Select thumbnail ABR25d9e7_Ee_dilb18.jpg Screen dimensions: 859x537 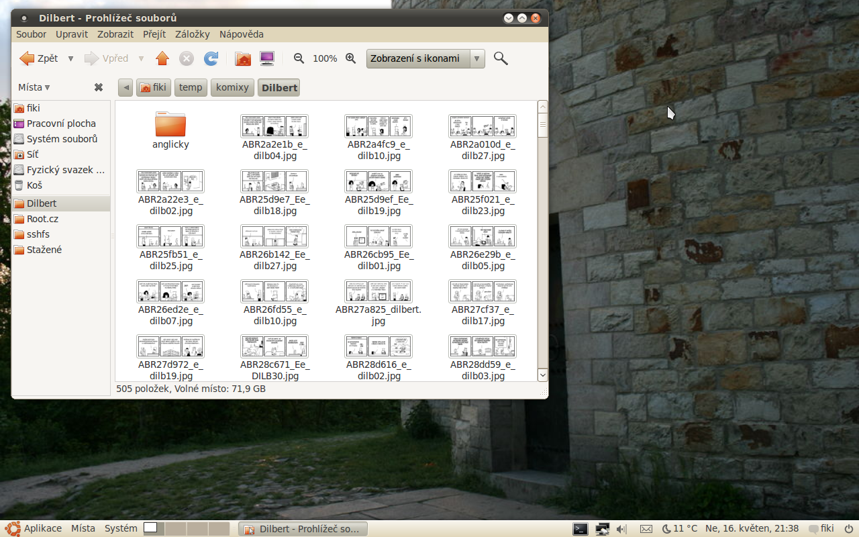click(274, 181)
